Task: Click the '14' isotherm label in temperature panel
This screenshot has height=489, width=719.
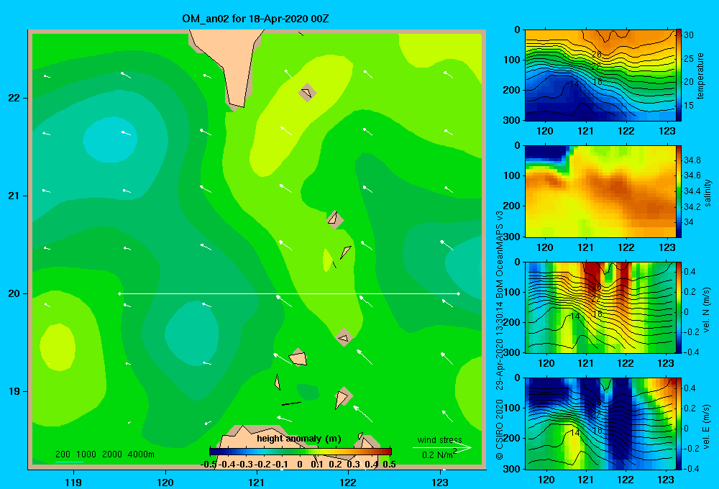Action: 574,84
